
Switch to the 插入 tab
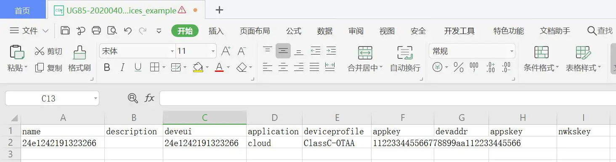coord(216,31)
